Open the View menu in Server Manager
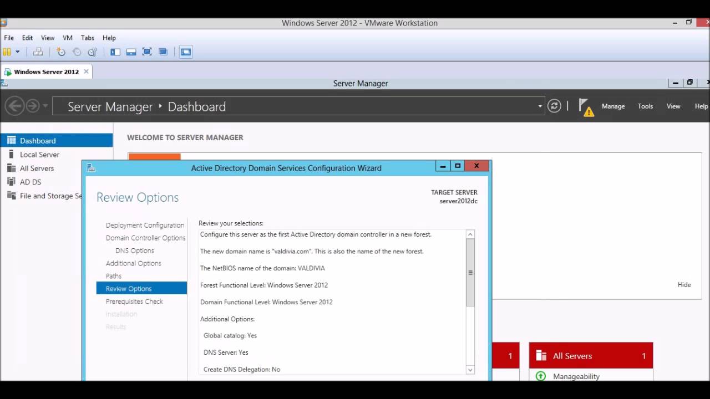The image size is (710, 399). pos(673,106)
